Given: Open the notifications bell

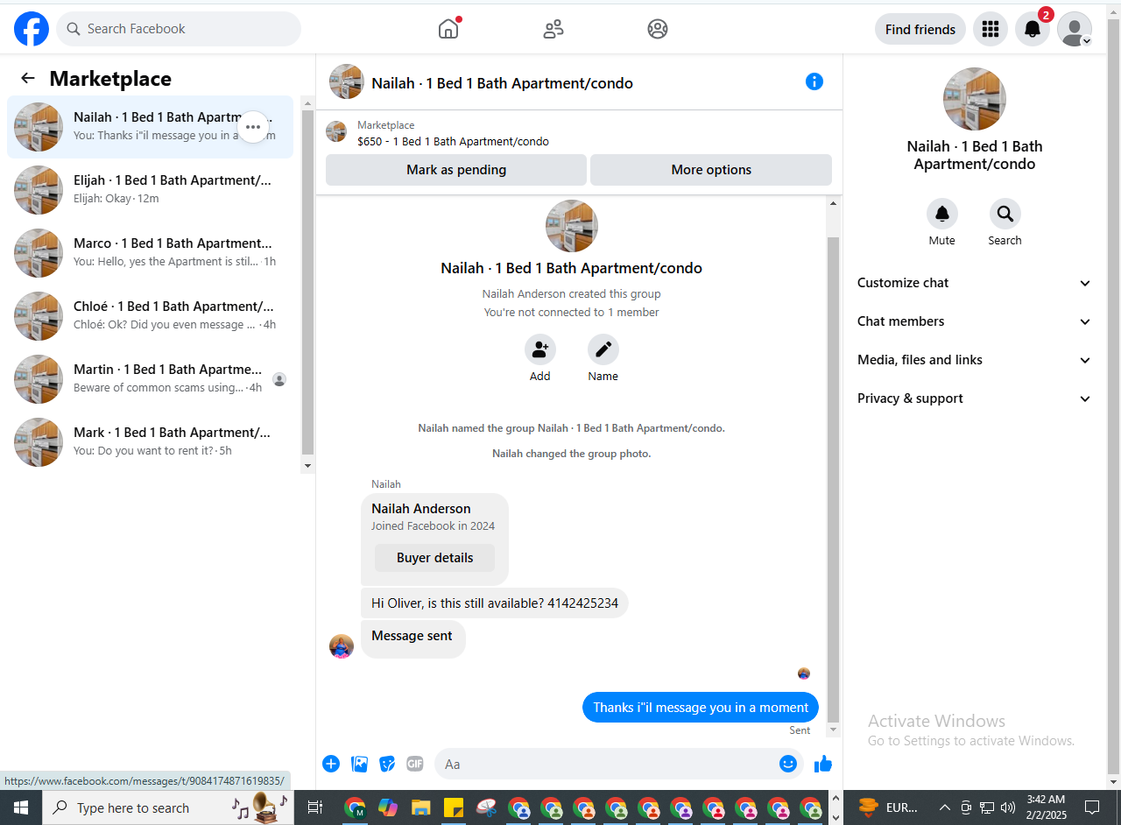Looking at the screenshot, I should coord(1033,29).
